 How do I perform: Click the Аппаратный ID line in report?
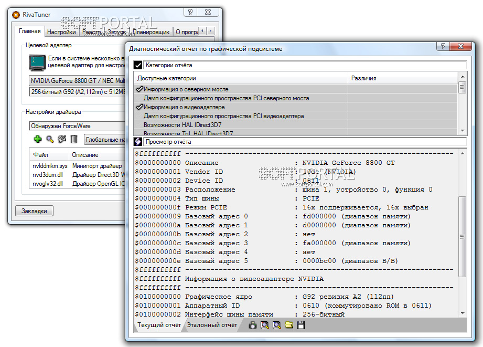283,306
